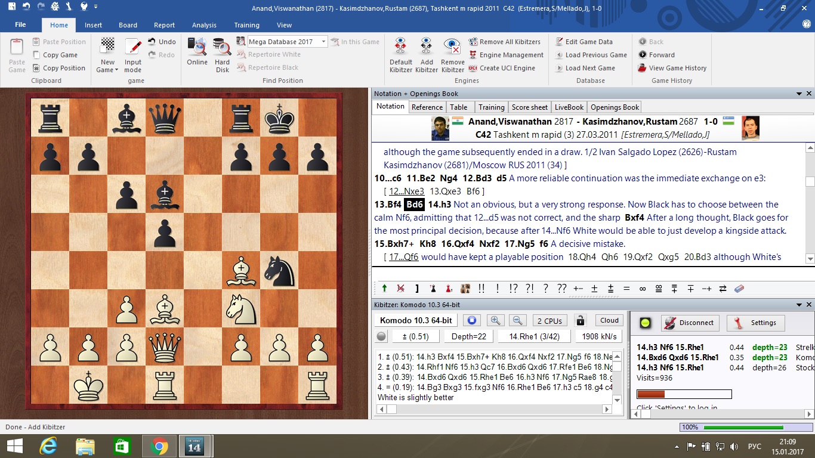This screenshot has height=458, width=815.
Task: Click the eraser icon in annotation bar
Action: [x=739, y=289]
